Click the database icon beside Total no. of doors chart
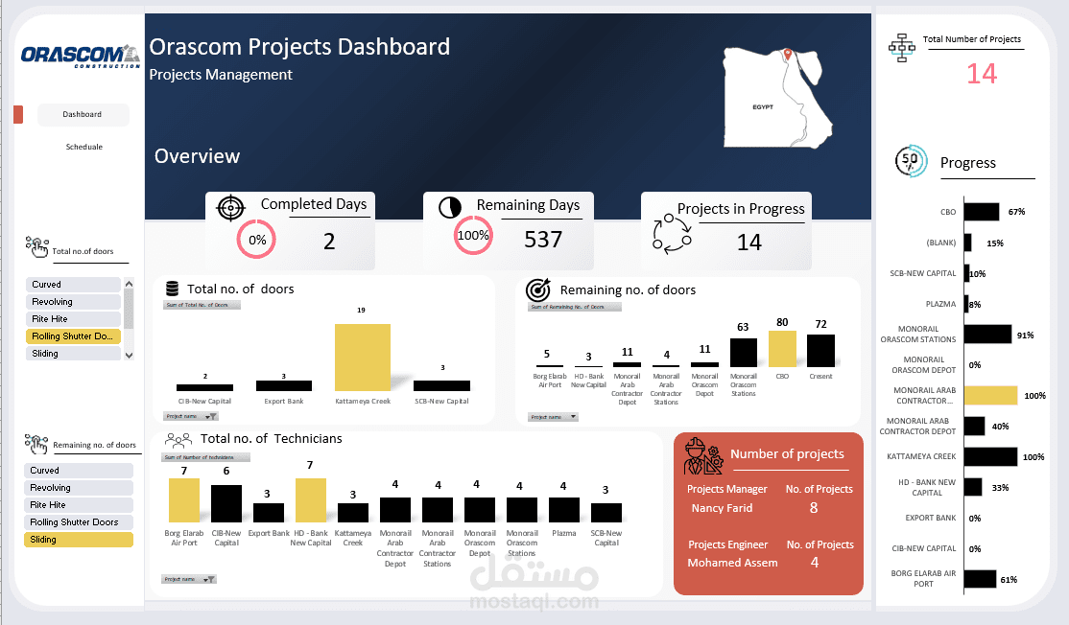This screenshot has height=625, width=1069. [173, 289]
